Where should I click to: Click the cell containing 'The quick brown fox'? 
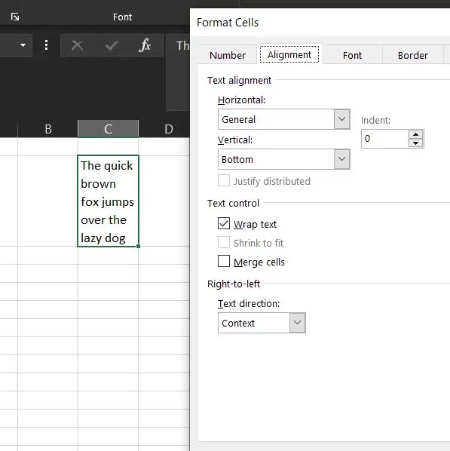click(108, 201)
